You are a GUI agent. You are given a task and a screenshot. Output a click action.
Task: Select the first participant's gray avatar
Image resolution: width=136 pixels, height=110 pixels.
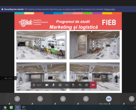click(17, 99)
